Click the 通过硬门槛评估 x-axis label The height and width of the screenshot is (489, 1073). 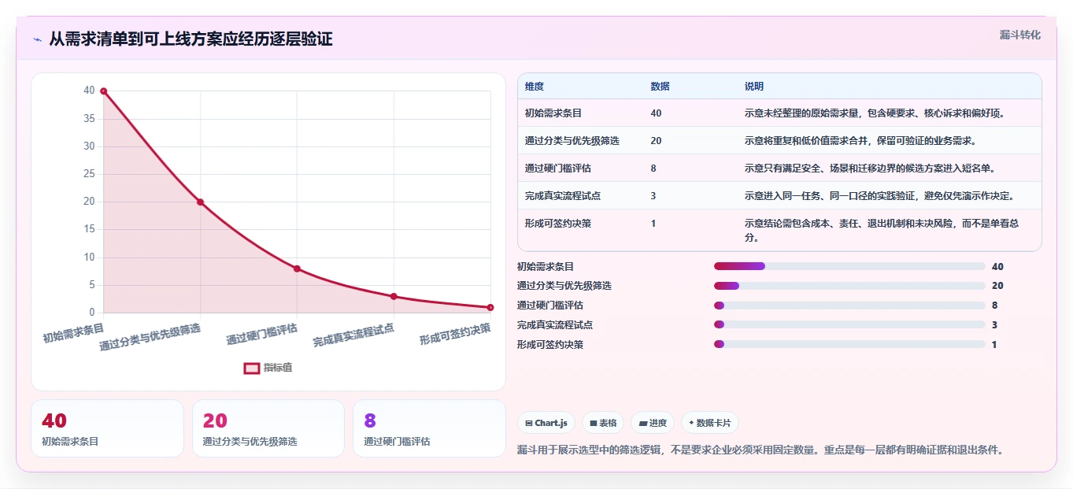pyautogui.click(x=262, y=333)
